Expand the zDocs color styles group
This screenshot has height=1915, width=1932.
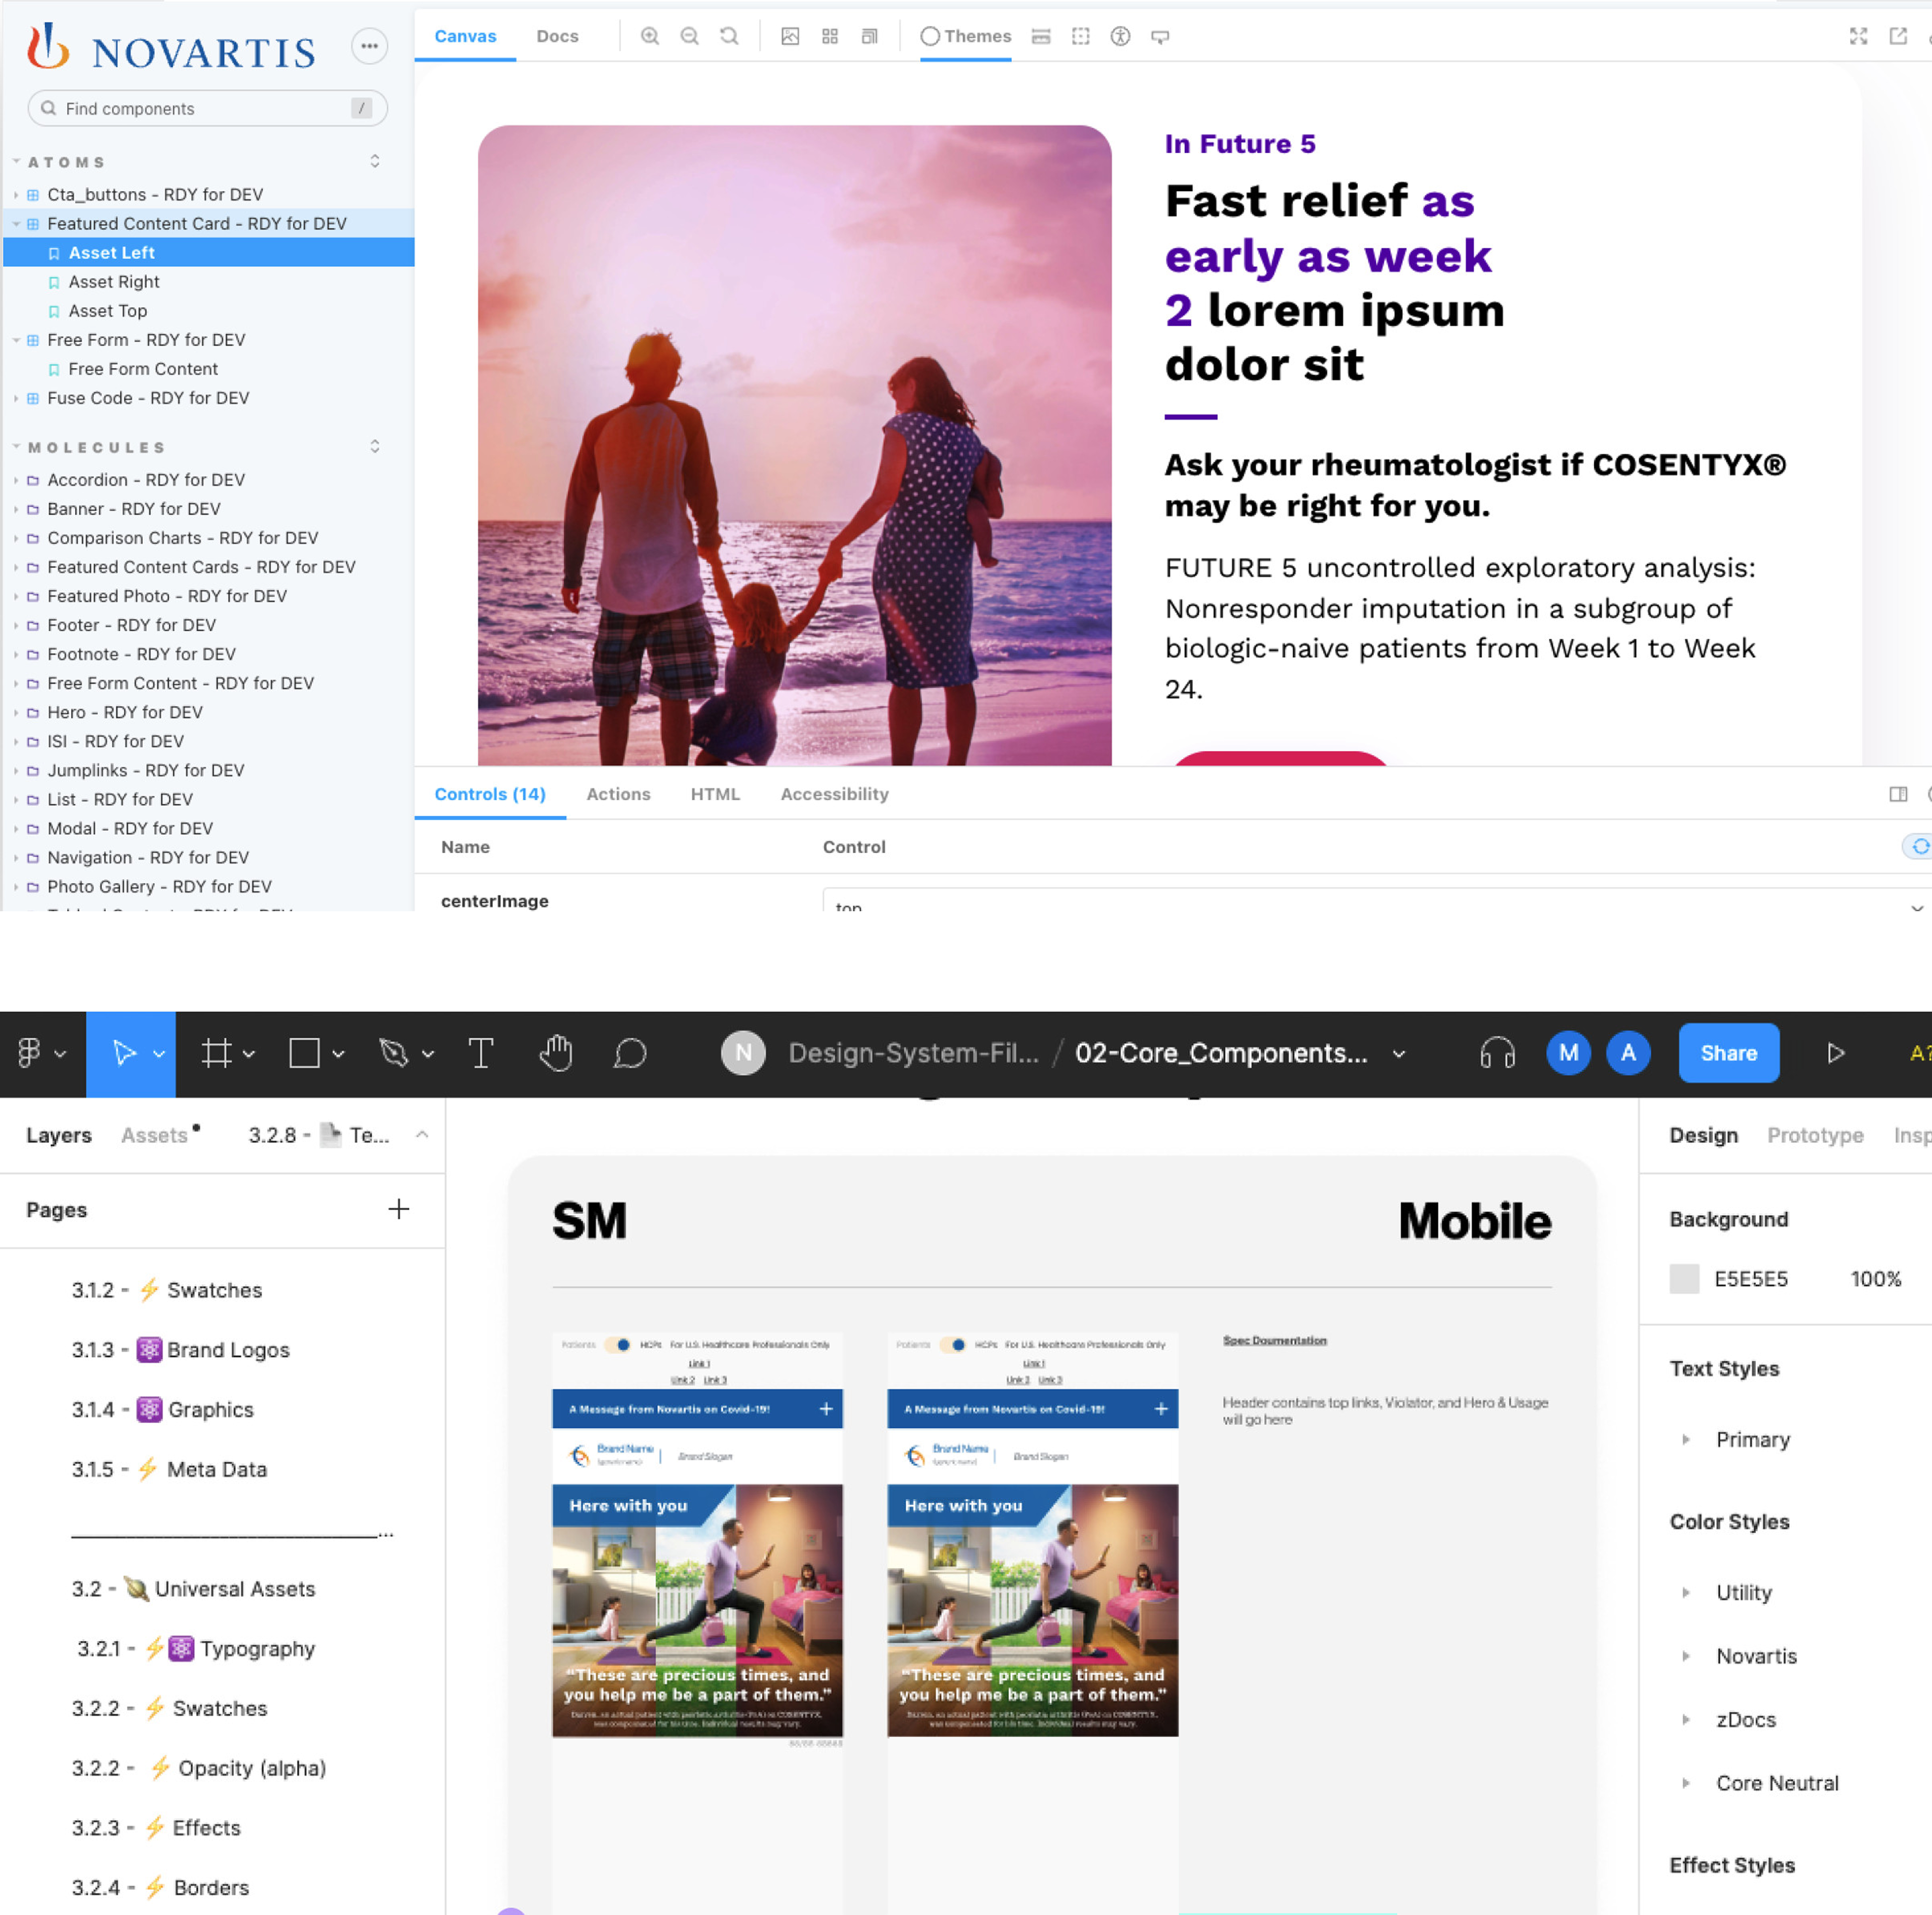[1686, 1719]
